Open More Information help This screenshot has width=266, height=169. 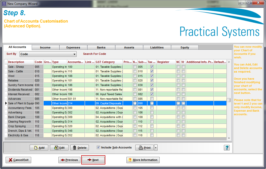143,160
